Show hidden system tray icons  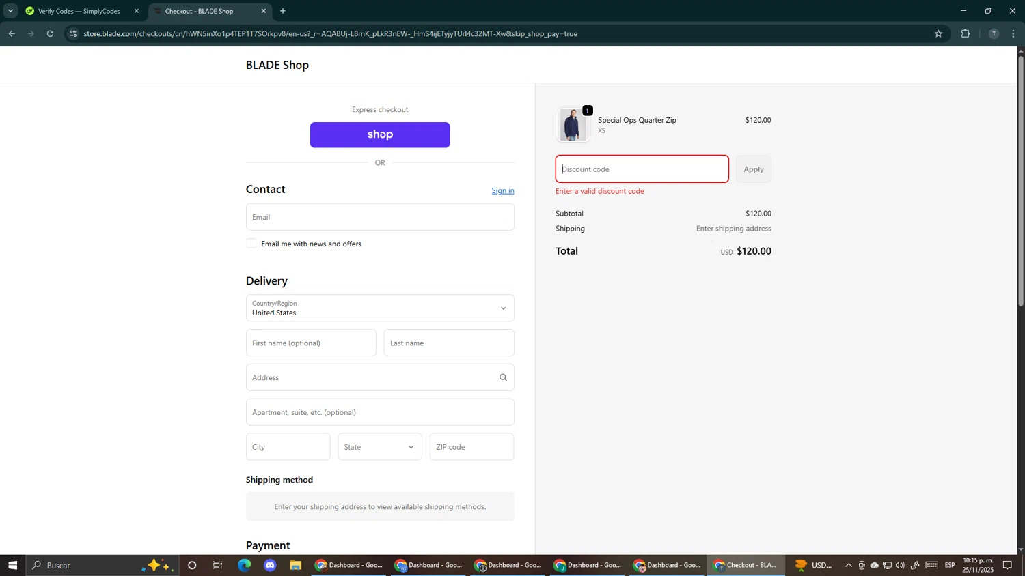[849, 565]
